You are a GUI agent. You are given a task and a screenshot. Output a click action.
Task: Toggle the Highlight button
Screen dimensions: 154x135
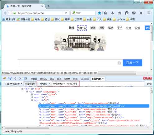pos(30,84)
